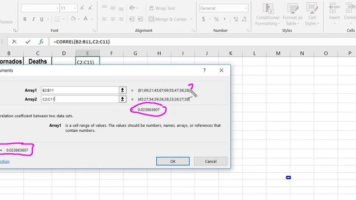Image resolution: width=356 pixels, height=200 pixels.
Task: Open the Fill Color dropdown arrow
Action: (79, 19)
